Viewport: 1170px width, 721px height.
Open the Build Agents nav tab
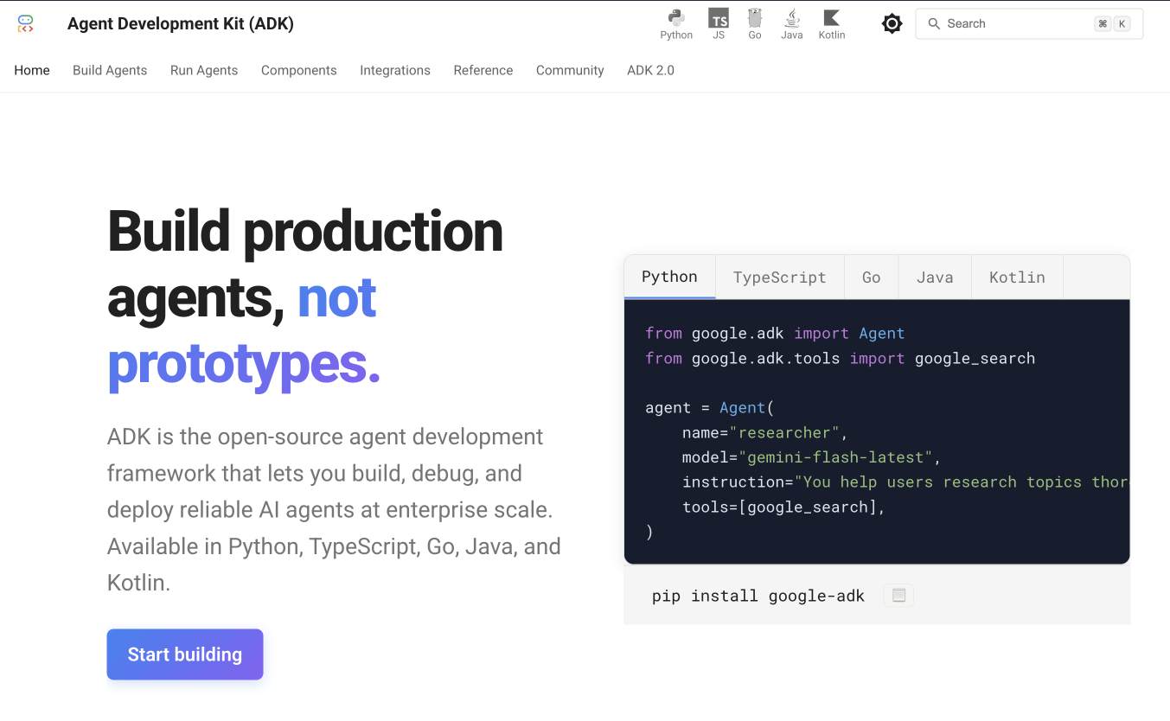(x=110, y=70)
